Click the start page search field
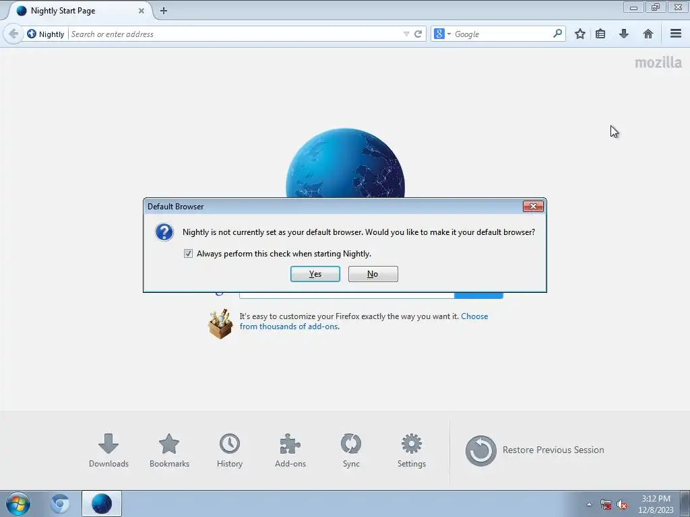 point(346,295)
